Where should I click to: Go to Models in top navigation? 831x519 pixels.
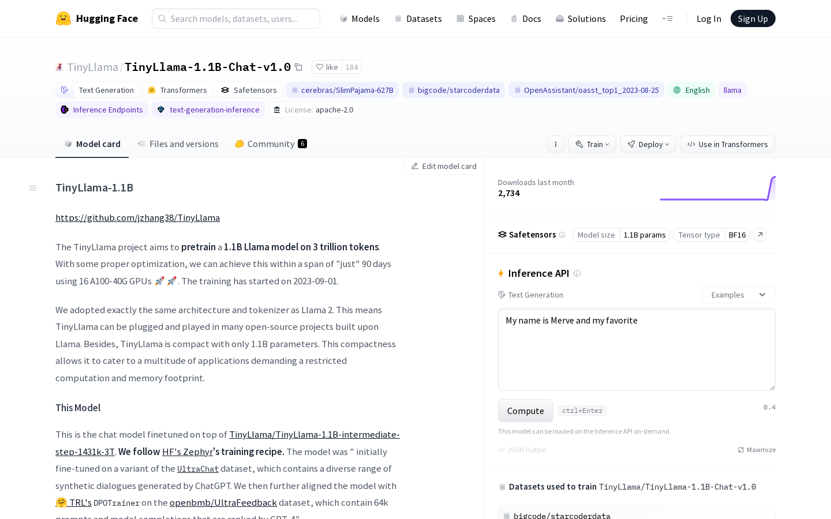(x=360, y=18)
